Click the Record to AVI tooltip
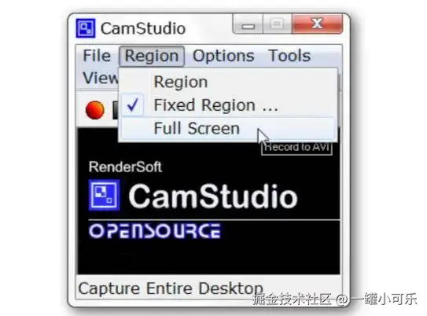This screenshot has height=316, width=427. [296, 148]
